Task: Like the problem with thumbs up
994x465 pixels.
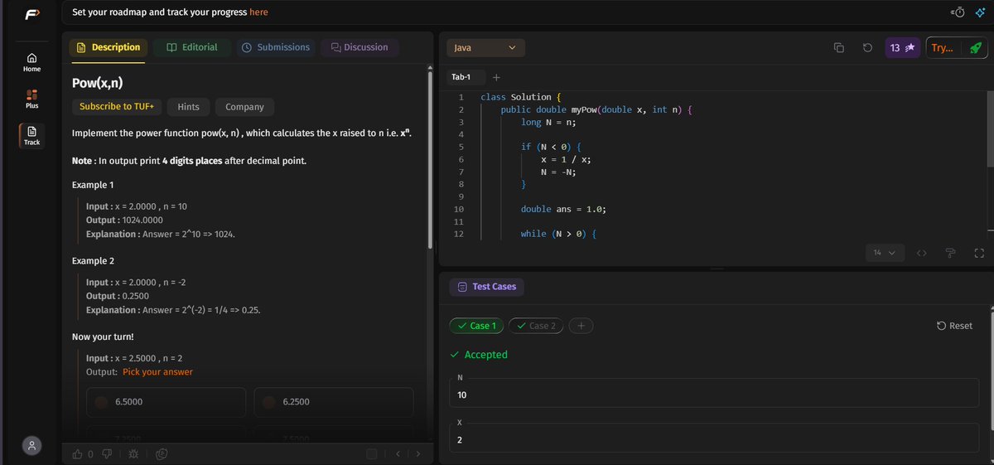Action: [78, 453]
